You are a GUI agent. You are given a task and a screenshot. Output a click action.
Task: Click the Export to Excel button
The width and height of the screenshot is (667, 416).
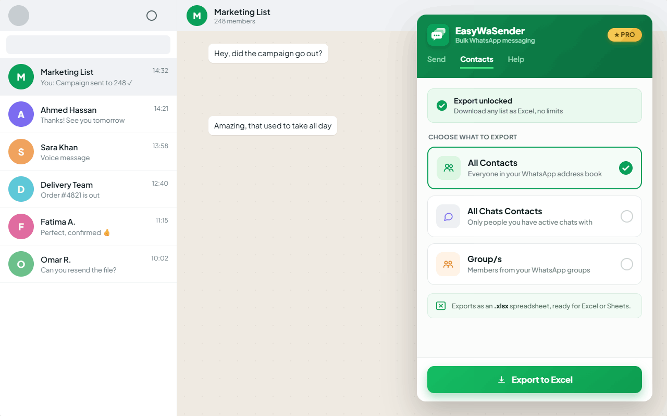[535, 380]
